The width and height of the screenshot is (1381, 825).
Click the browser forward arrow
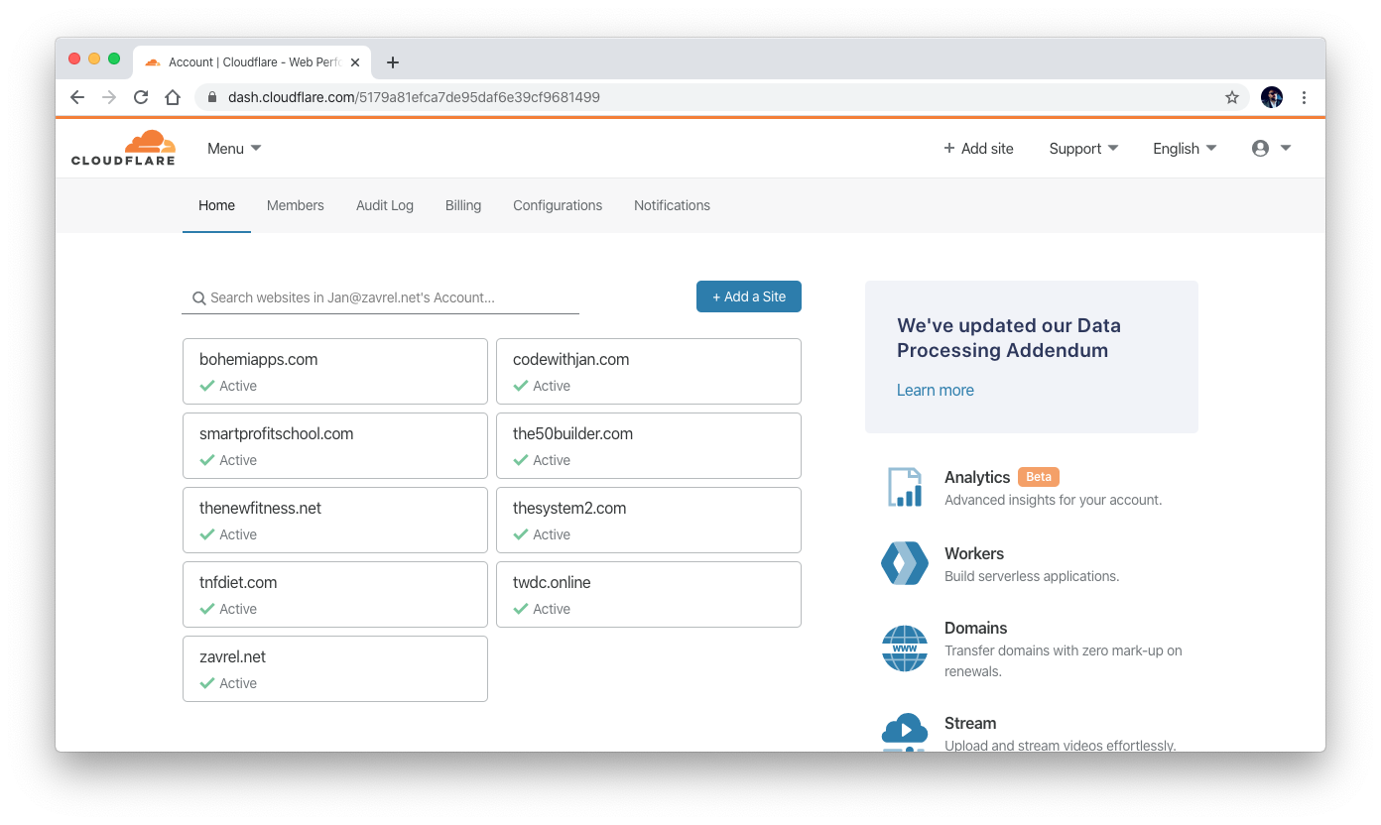[x=109, y=97]
